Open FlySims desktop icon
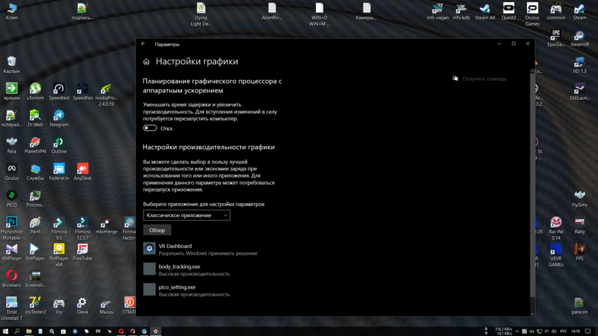598x336 pixels. [579, 198]
